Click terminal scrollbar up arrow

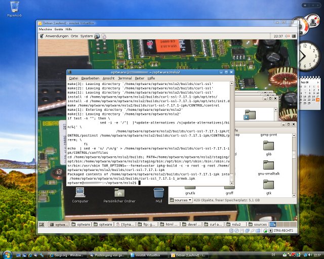tap(232, 83)
